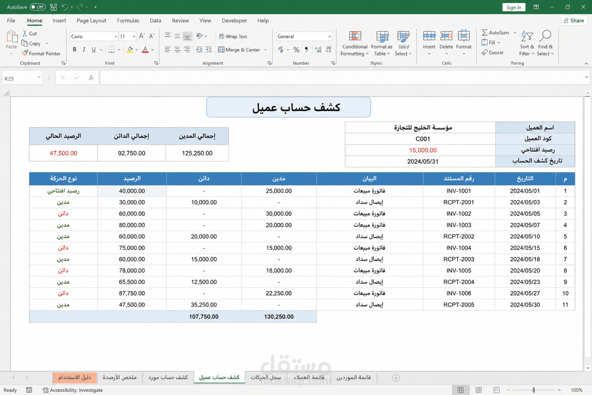592x395 pixels.
Task: Open the Merge & Center dropdown arrow
Action: [x=266, y=50]
